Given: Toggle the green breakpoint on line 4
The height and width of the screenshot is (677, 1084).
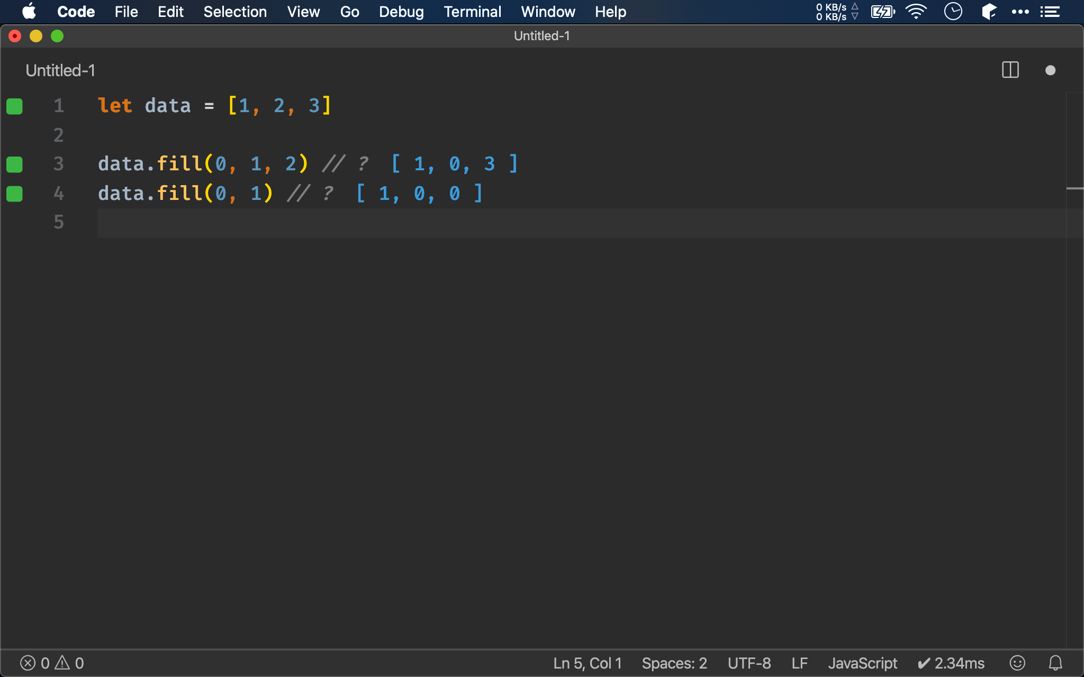Looking at the screenshot, I should click(14, 194).
